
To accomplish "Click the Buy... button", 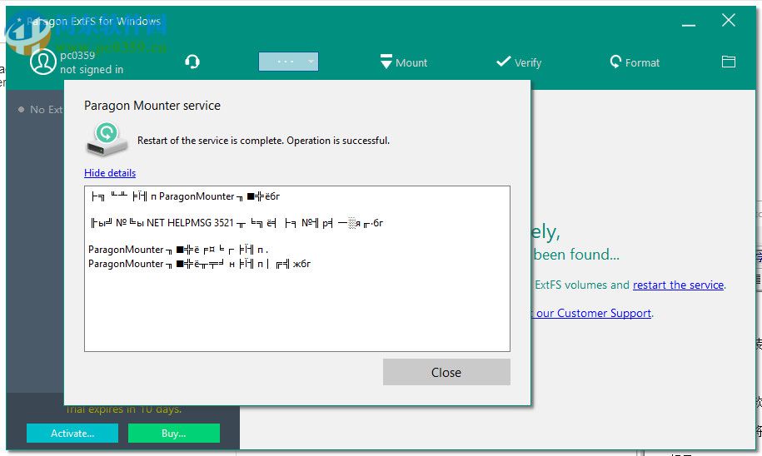I will pos(174,434).
